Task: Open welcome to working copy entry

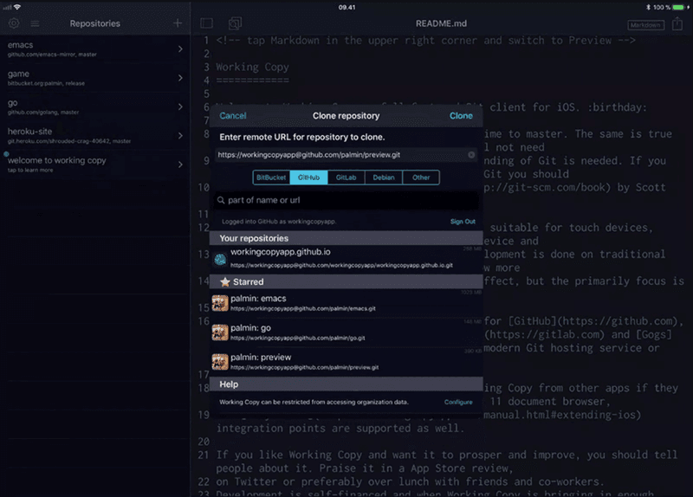Action: coord(95,165)
